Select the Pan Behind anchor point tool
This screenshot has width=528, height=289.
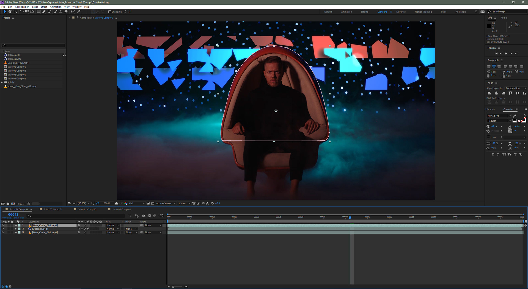tap(32, 12)
